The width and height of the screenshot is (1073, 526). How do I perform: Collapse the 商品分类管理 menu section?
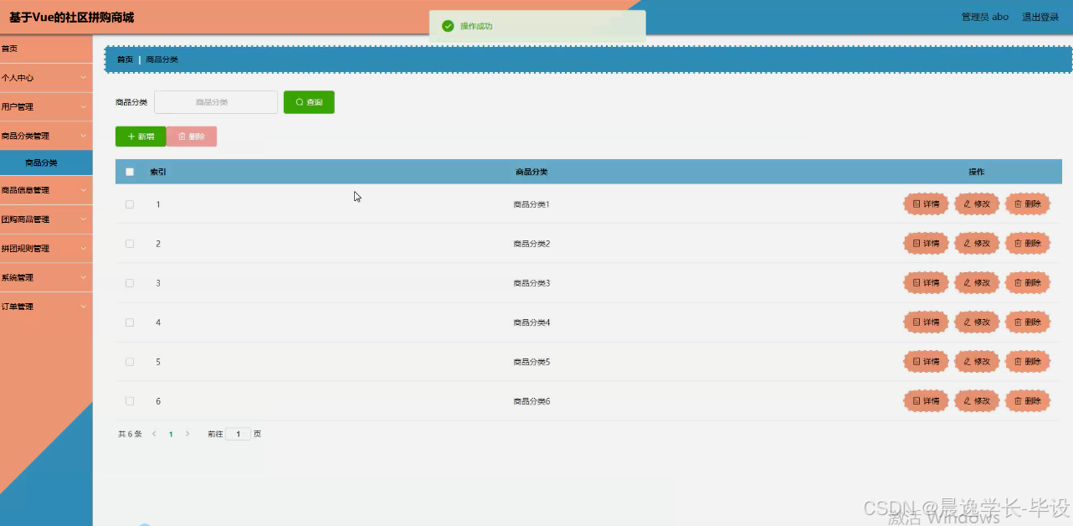click(46, 135)
